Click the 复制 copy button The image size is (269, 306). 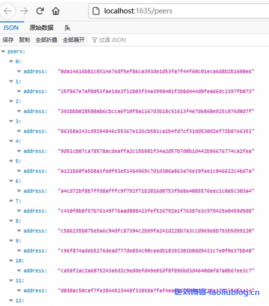coord(24,40)
